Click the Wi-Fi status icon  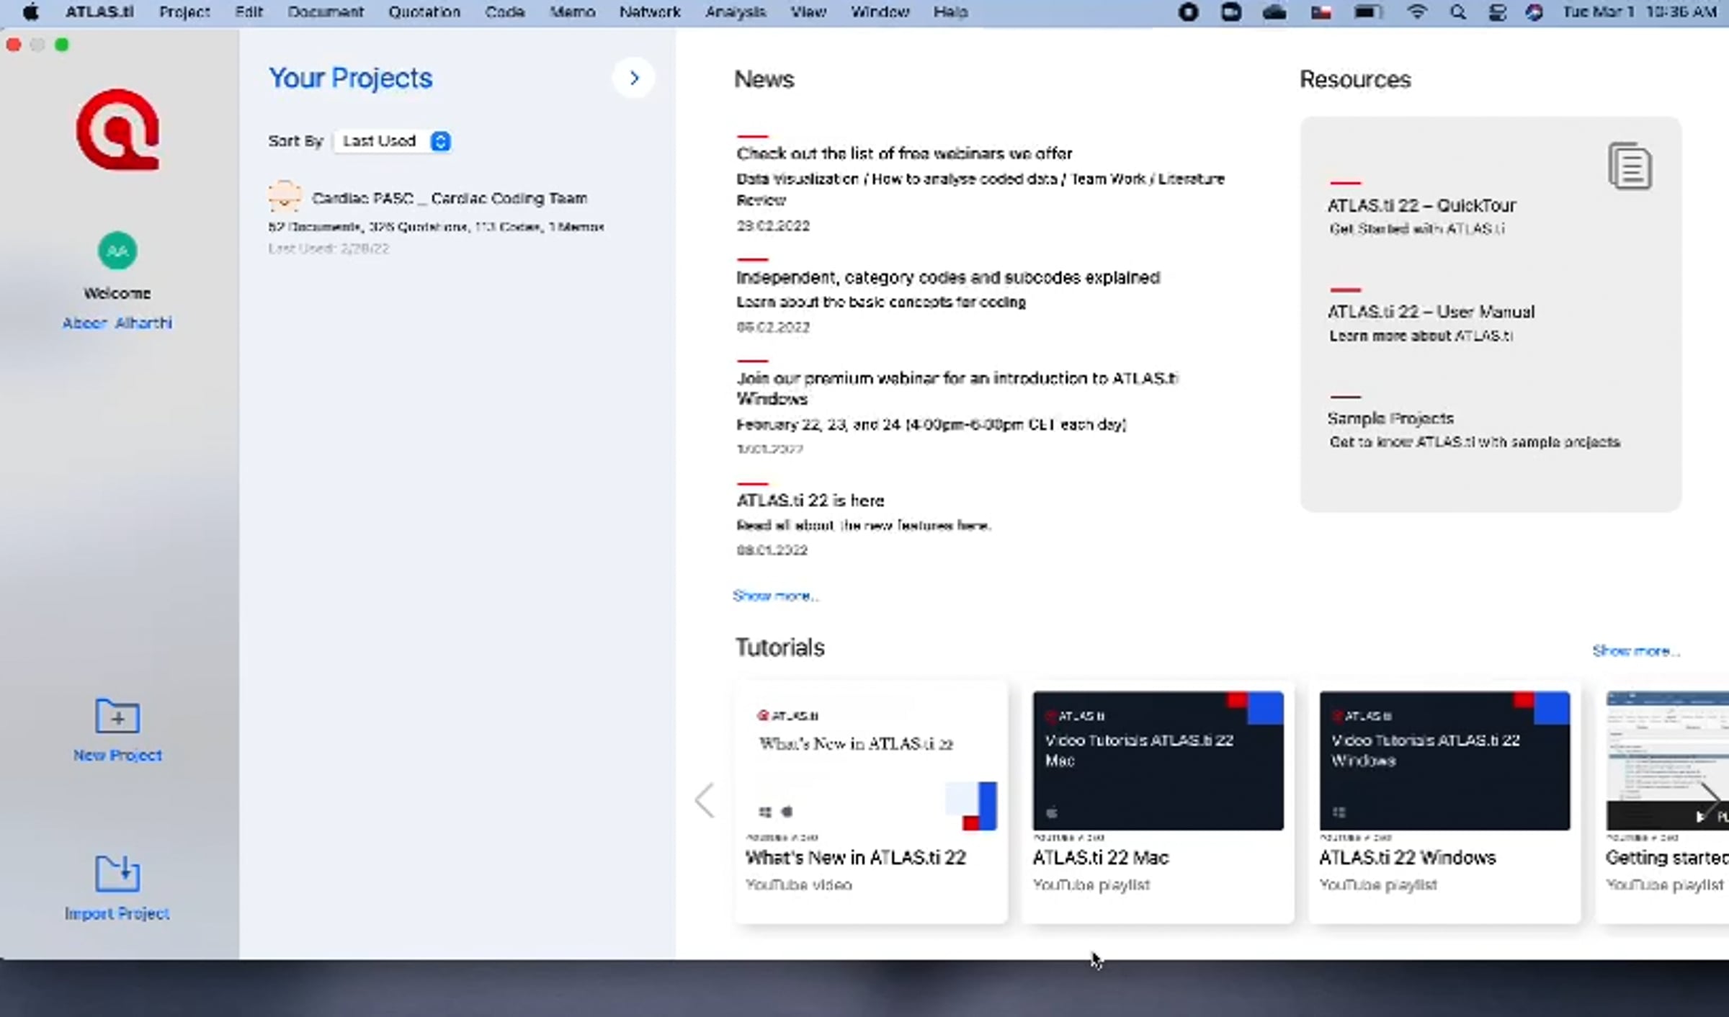(1416, 12)
